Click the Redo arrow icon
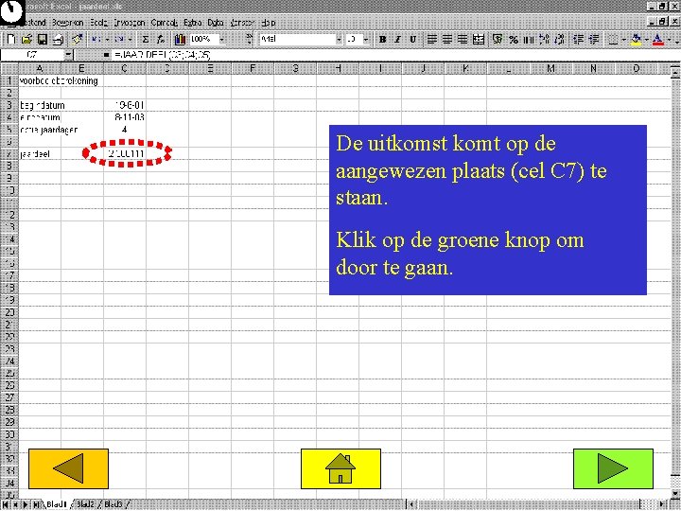This screenshot has height=511, width=681. (x=118, y=40)
